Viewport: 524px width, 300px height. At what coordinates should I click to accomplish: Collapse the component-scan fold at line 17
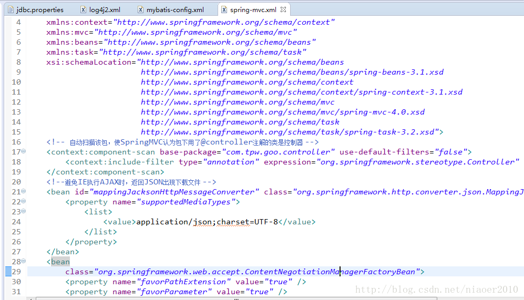click(24, 151)
